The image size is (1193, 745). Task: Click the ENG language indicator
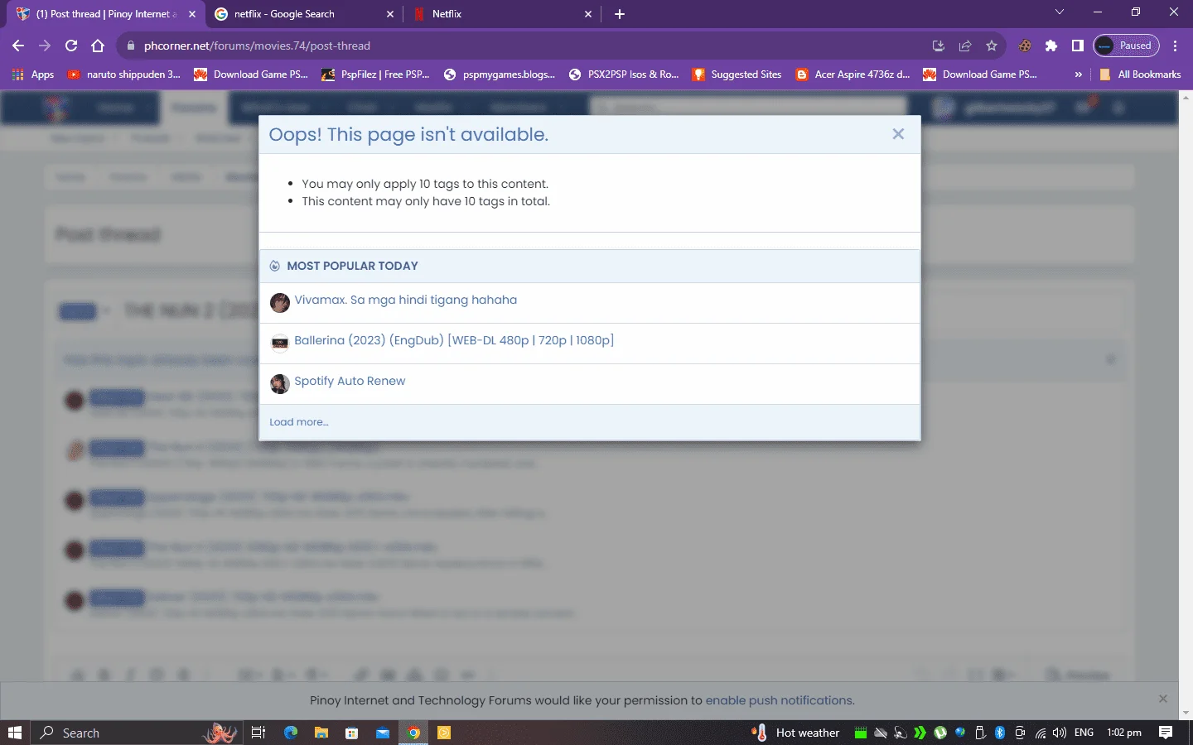[x=1084, y=733]
